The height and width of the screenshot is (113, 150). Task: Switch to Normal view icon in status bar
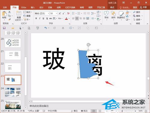click(94, 111)
